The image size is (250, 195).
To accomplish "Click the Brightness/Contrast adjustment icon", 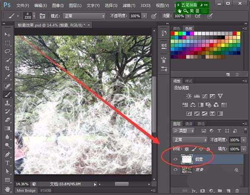I will click(189, 96).
